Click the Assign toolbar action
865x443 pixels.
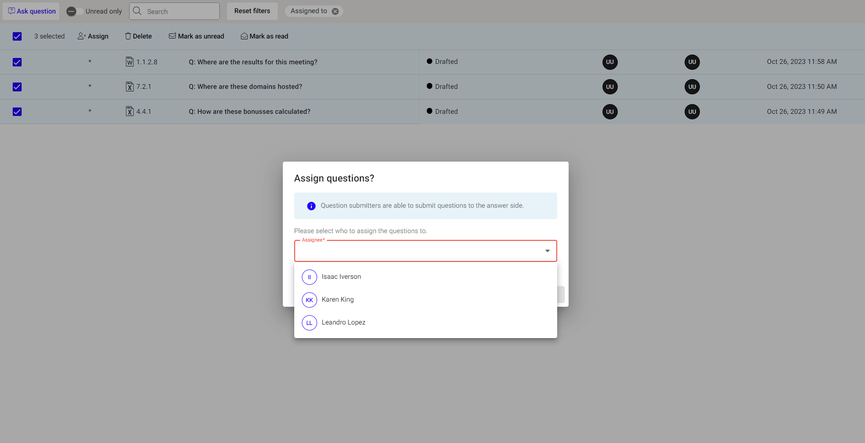pyautogui.click(x=93, y=36)
